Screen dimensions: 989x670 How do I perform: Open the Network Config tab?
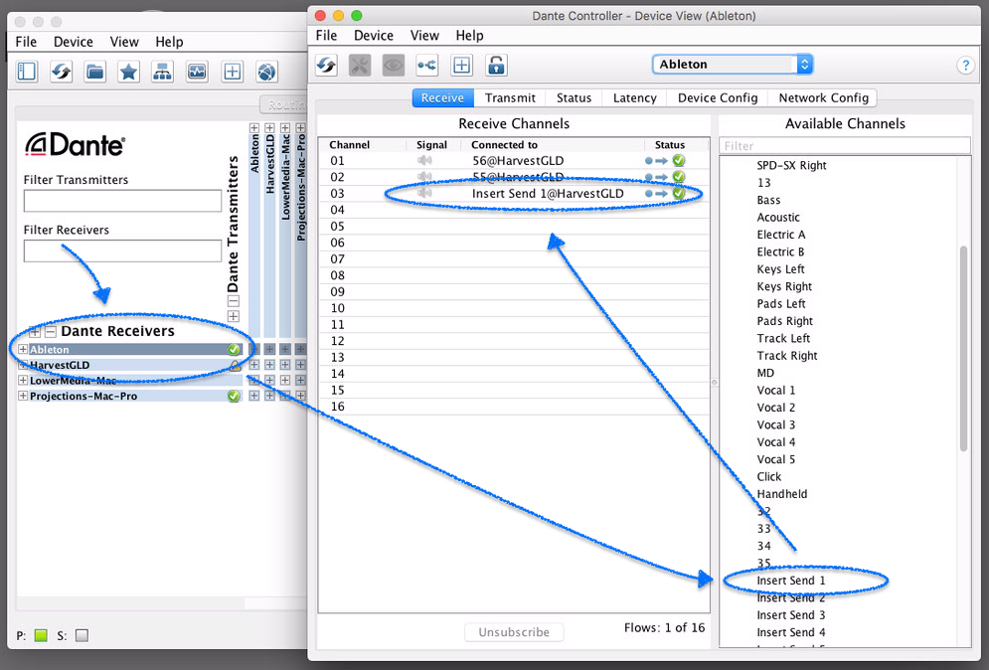point(823,97)
